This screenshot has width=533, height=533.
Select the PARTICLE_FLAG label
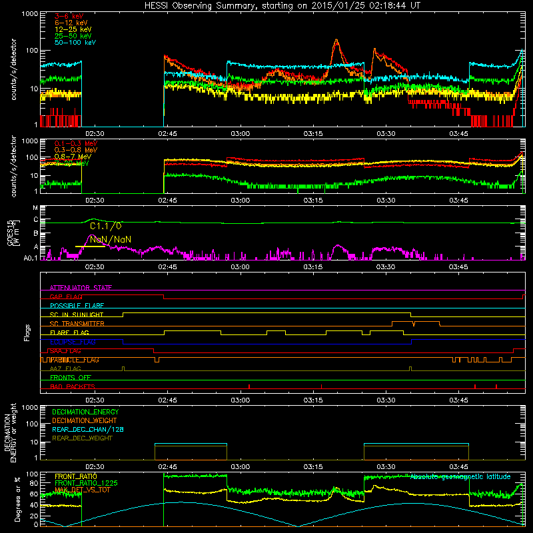point(74,360)
